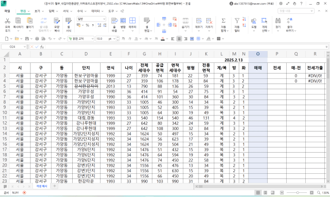Open font color underline swatch

click(x=163, y=39)
